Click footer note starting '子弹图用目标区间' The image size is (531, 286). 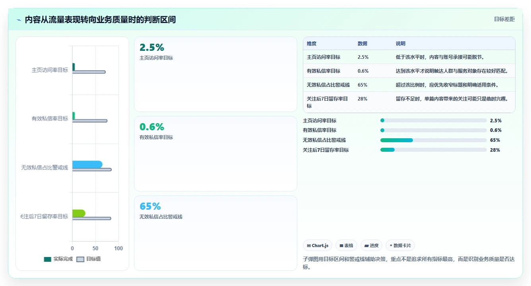(409, 263)
